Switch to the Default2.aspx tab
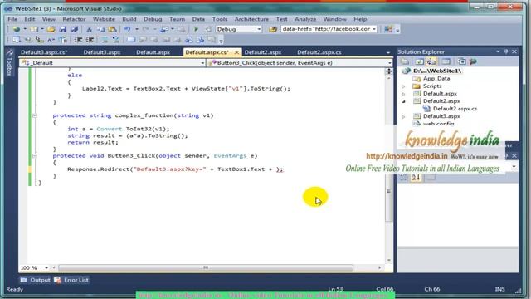The height and width of the screenshot is (299, 531). coord(263,52)
